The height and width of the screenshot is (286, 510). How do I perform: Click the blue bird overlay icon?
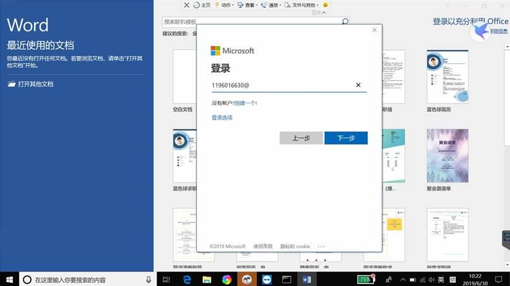point(480,32)
